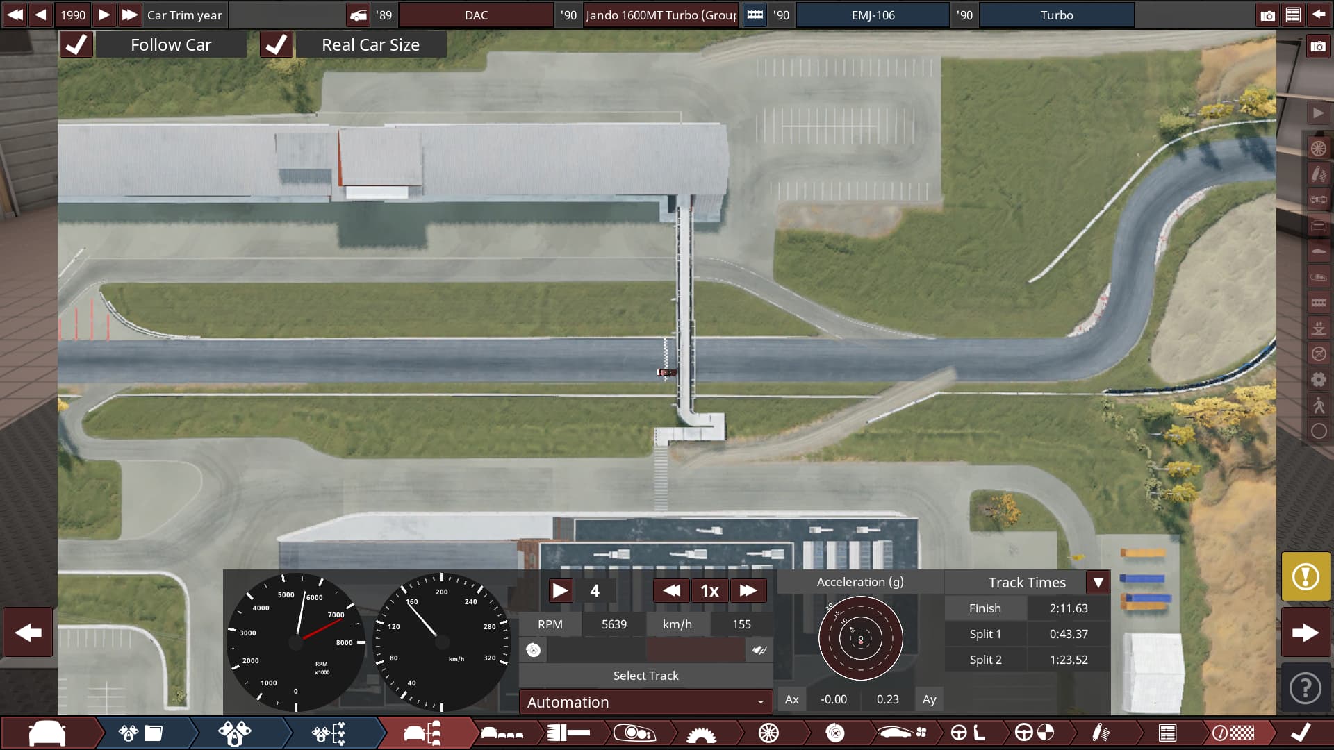The image size is (1334, 750).
Task: Decrease simulation playback speed
Action: tap(671, 591)
